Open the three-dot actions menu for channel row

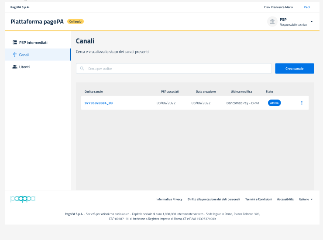[302, 103]
